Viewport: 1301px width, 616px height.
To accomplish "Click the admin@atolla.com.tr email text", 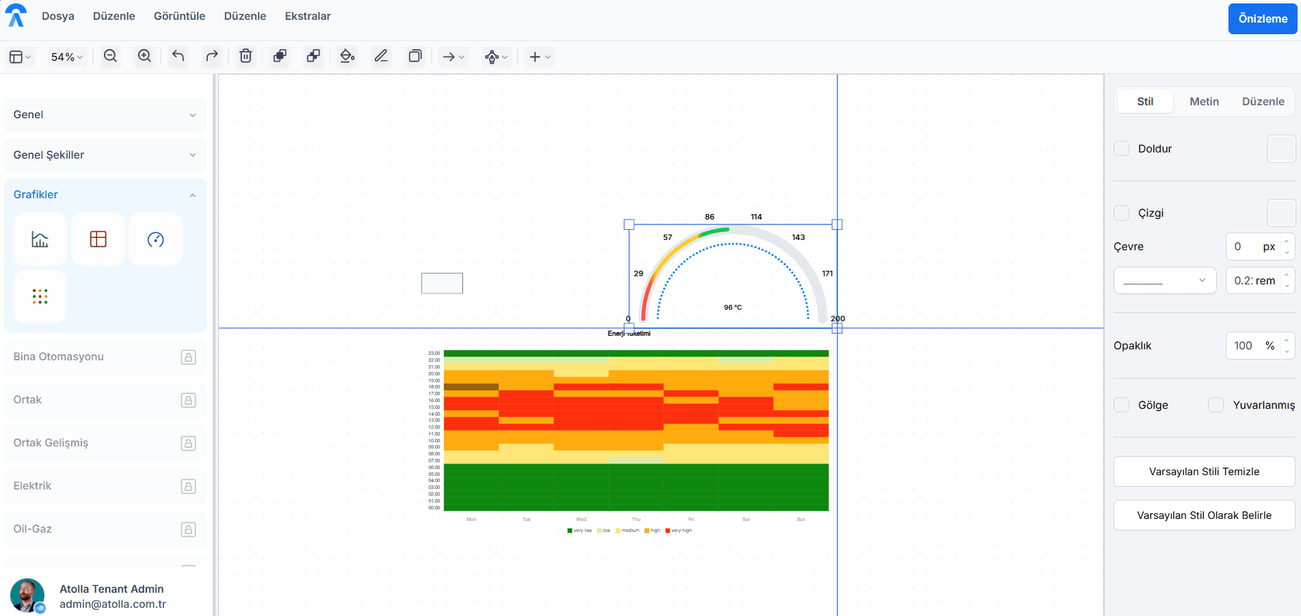I will click(113, 604).
